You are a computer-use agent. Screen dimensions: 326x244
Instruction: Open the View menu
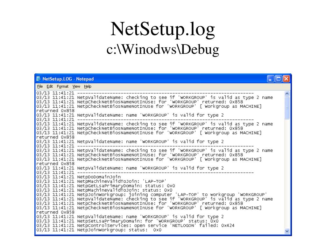click(x=76, y=86)
